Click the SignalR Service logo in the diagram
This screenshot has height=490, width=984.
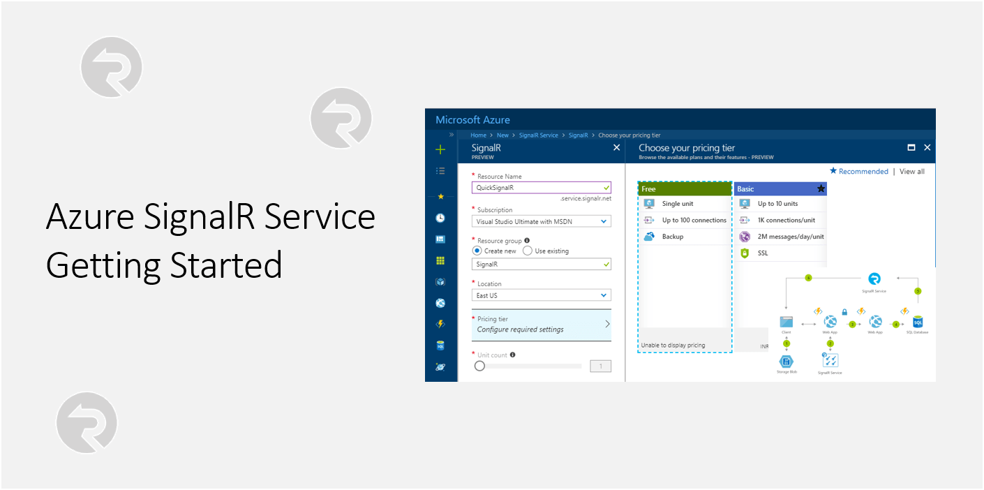coord(874,279)
